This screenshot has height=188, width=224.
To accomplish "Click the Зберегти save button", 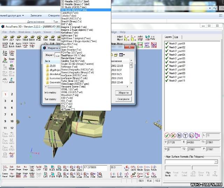I will coord(123,93).
